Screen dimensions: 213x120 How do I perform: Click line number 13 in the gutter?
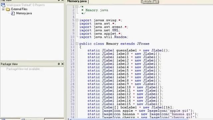tap(73, 47)
